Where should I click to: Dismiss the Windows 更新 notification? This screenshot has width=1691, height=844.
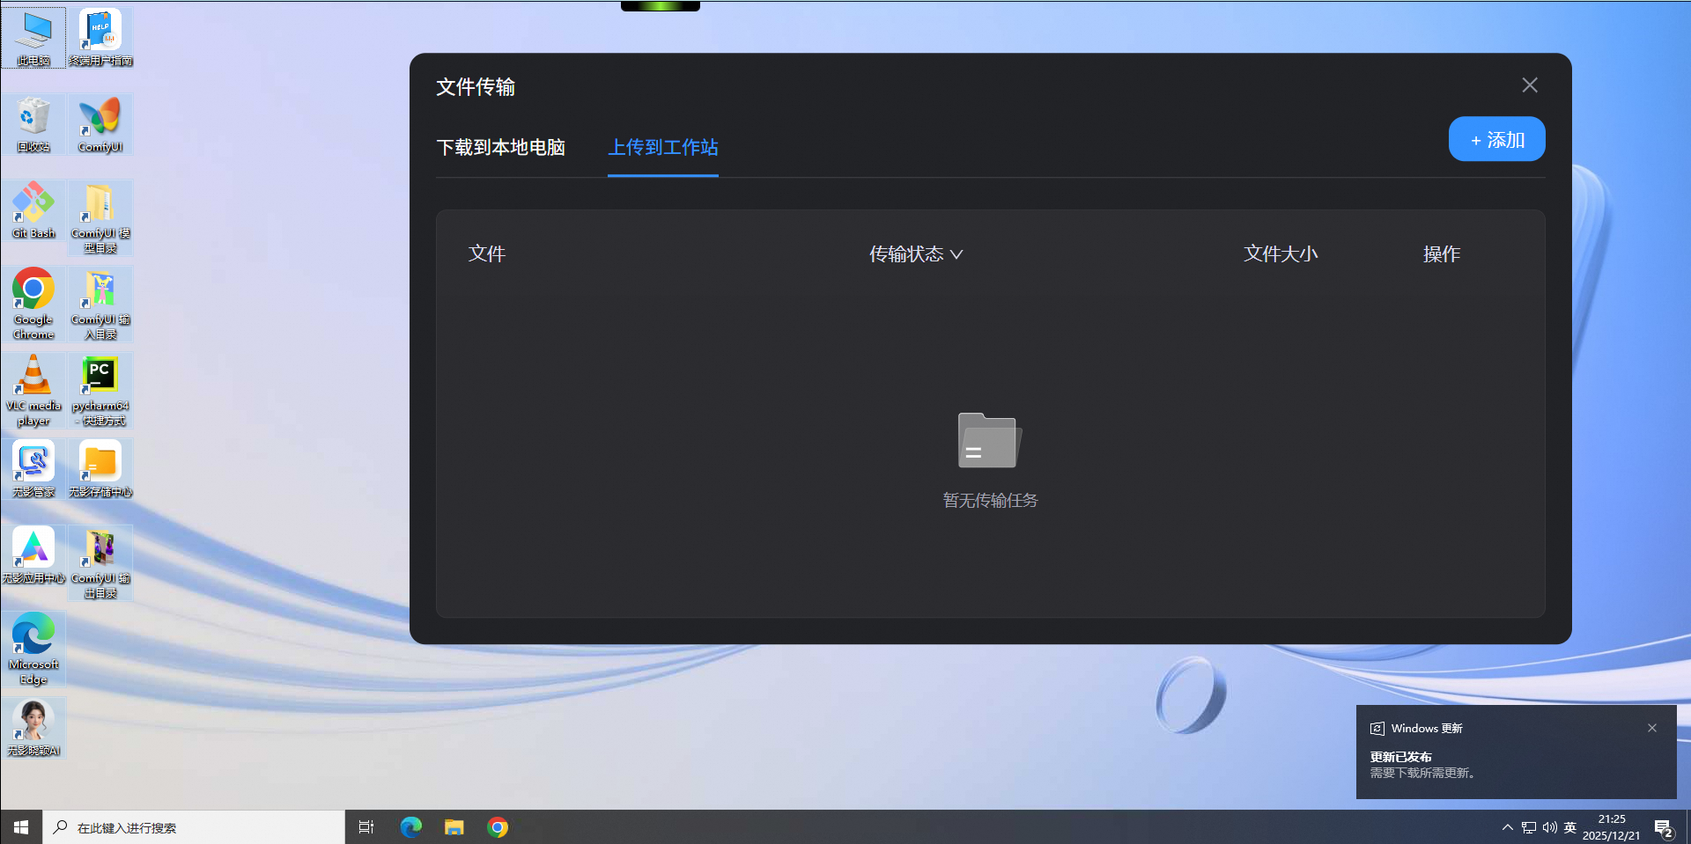click(1652, 728)
